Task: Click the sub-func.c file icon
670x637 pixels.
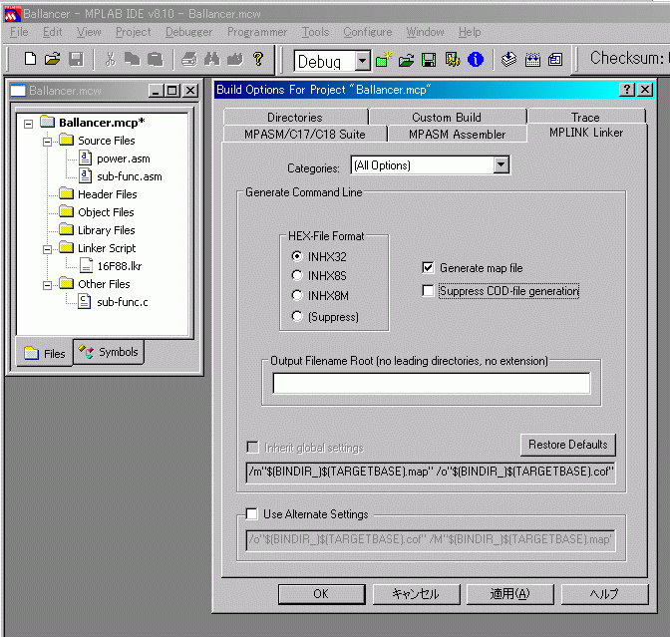Action: pyautogui.click(x=84, y=302)
